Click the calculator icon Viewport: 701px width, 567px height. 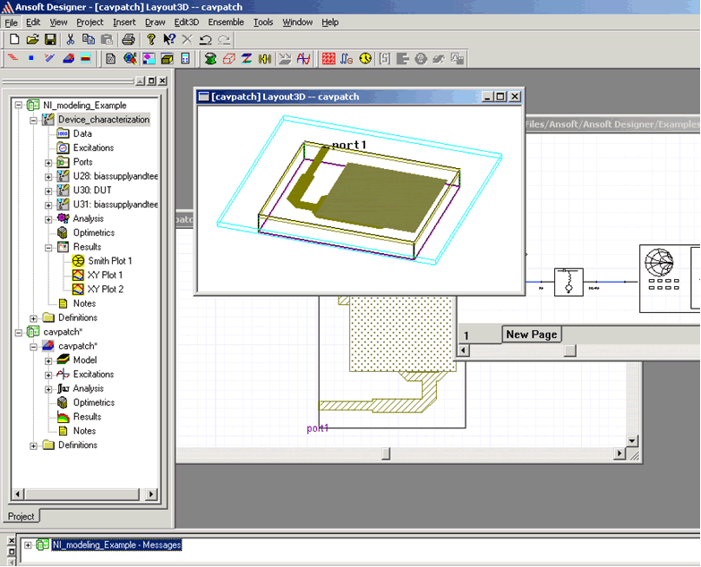pos(185,58)
